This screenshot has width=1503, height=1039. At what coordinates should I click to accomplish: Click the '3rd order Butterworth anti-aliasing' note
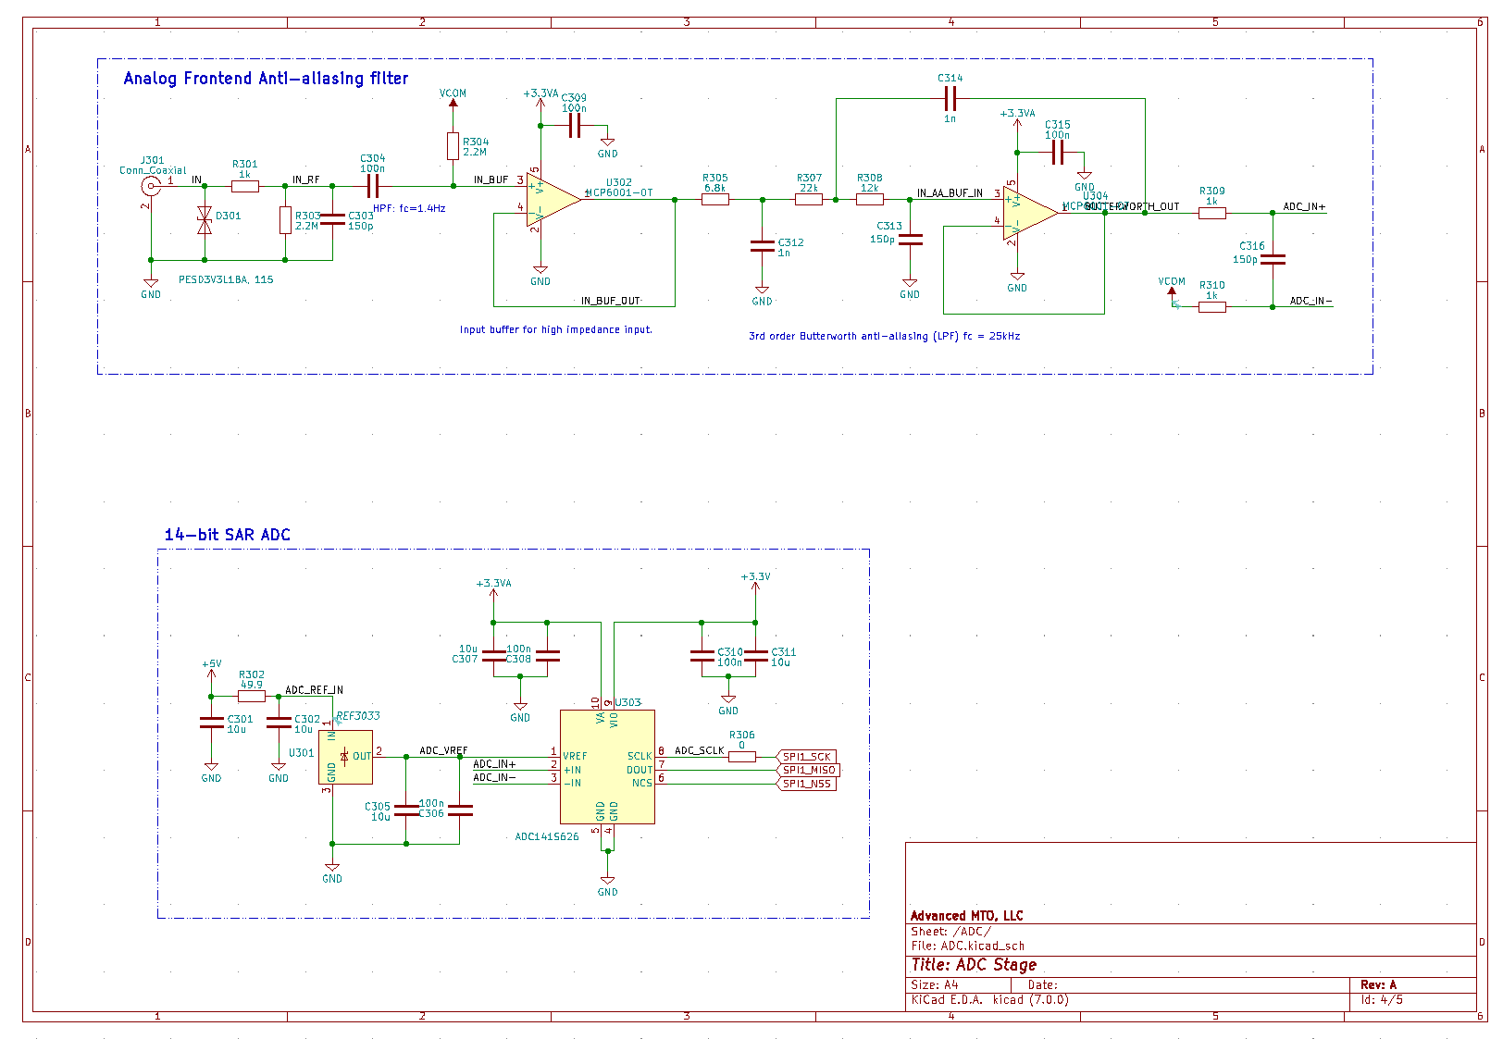point(884,336)
